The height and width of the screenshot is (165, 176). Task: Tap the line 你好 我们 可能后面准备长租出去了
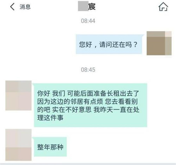[x=88, y=93]
